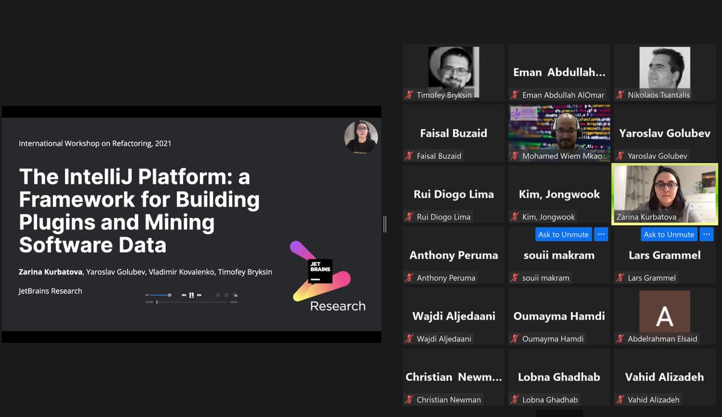Click muted mic icon beside Lars Grammel label
This screenshot has width=722, height=417.
tap(620, 277)
